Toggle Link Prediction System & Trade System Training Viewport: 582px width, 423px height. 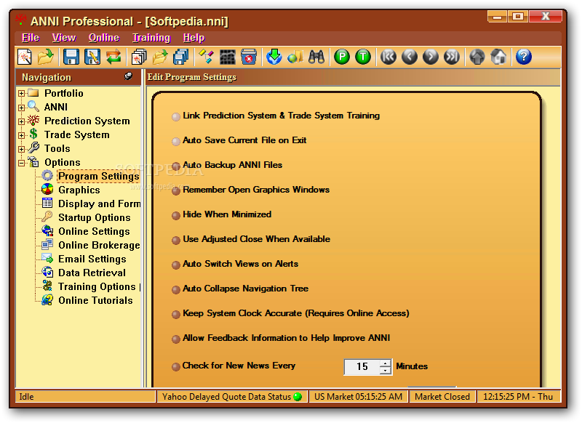176,117
